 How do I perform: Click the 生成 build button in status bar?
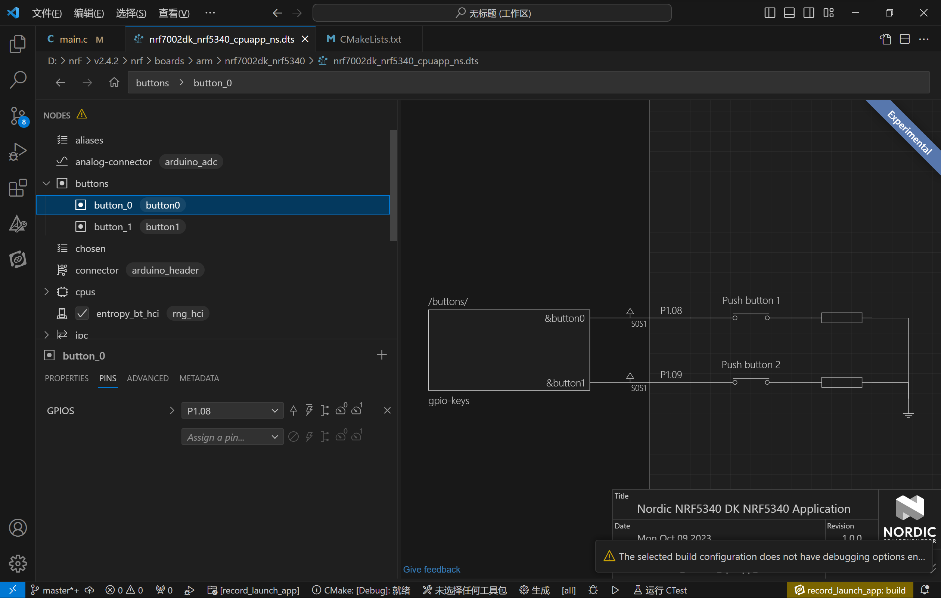[x=534, y=590]
